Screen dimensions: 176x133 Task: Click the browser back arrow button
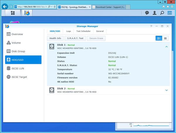(x=4, y=6)
